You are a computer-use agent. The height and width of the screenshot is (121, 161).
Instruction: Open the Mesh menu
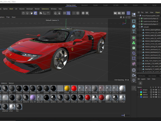[x=11, y=9]
